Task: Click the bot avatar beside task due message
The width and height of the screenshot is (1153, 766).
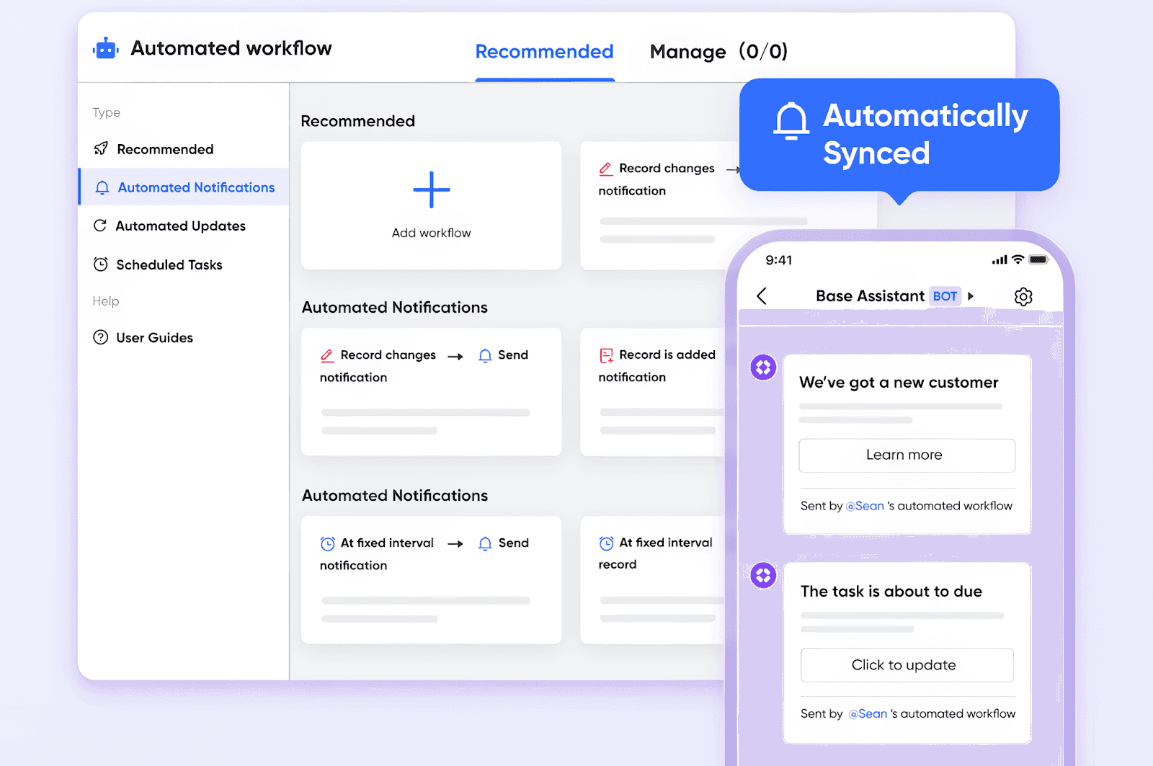Action: point(763,575)
